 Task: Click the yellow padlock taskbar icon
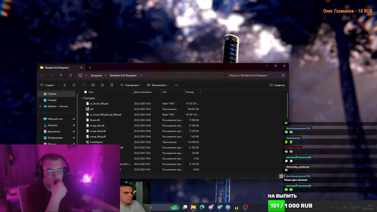tap(237, 208)
